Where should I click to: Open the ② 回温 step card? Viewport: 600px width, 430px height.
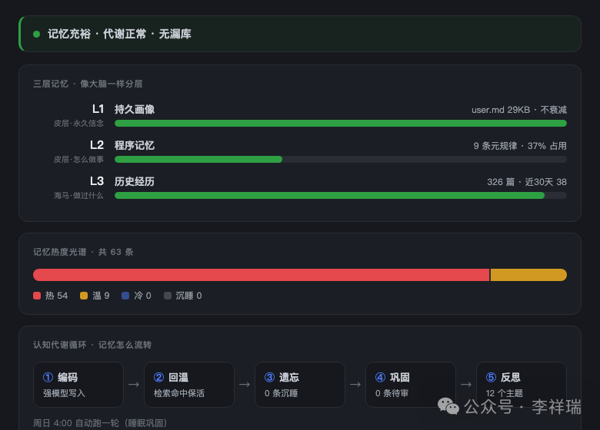(x=189, y=385)
